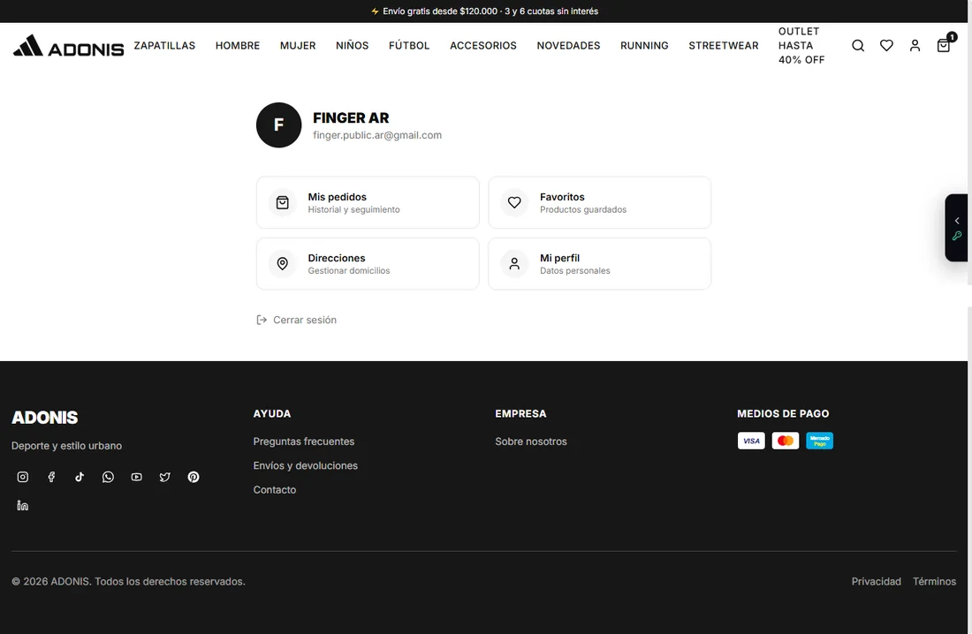Open the wishlist heart icon in header
Image resolution: width=972 pixels, height=634 pixels.
(x=886, y=45)
